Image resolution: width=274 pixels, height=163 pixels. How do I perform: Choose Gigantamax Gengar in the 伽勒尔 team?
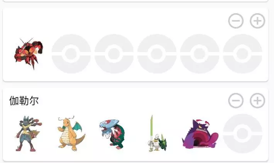tap(200, 134)
